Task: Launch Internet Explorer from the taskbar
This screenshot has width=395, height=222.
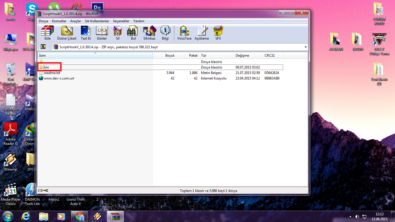Action: click(x=27, y=216)
